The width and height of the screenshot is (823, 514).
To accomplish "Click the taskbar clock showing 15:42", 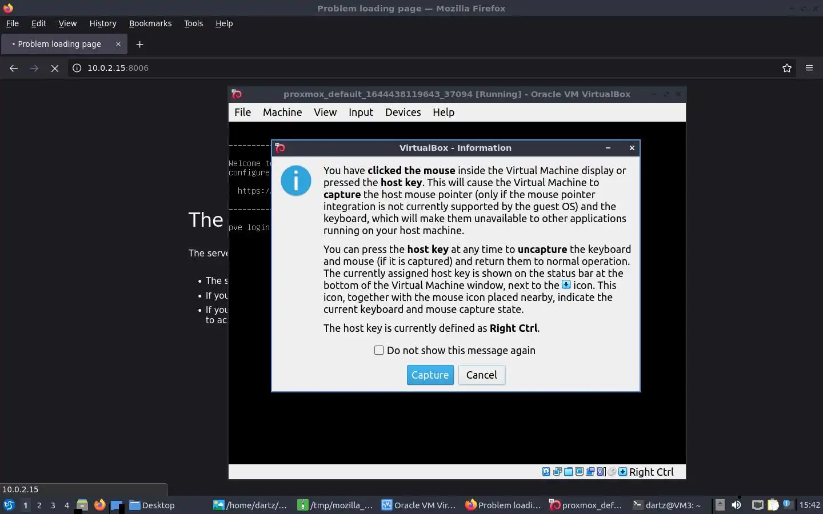I will tap(809, 505).
